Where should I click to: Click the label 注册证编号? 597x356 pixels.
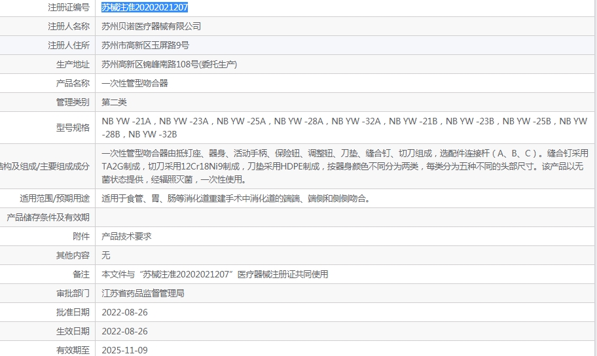(69, 7)
